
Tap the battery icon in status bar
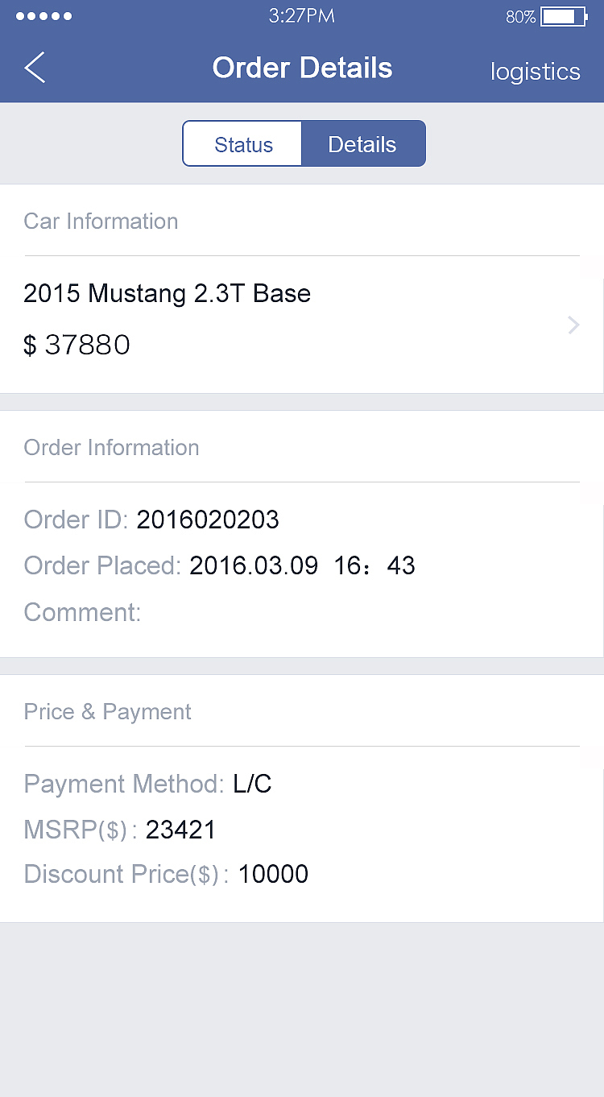tap(563, 16)
